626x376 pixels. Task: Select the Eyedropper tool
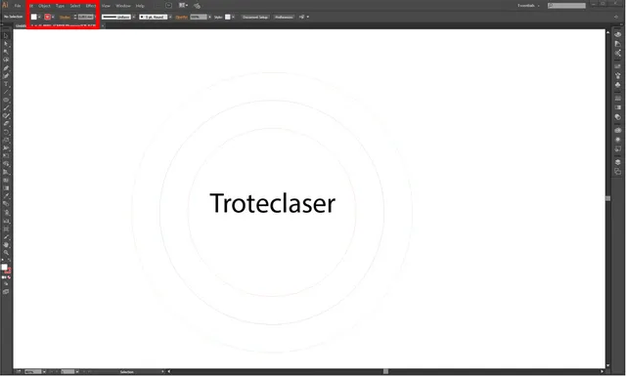click(6, 196)
